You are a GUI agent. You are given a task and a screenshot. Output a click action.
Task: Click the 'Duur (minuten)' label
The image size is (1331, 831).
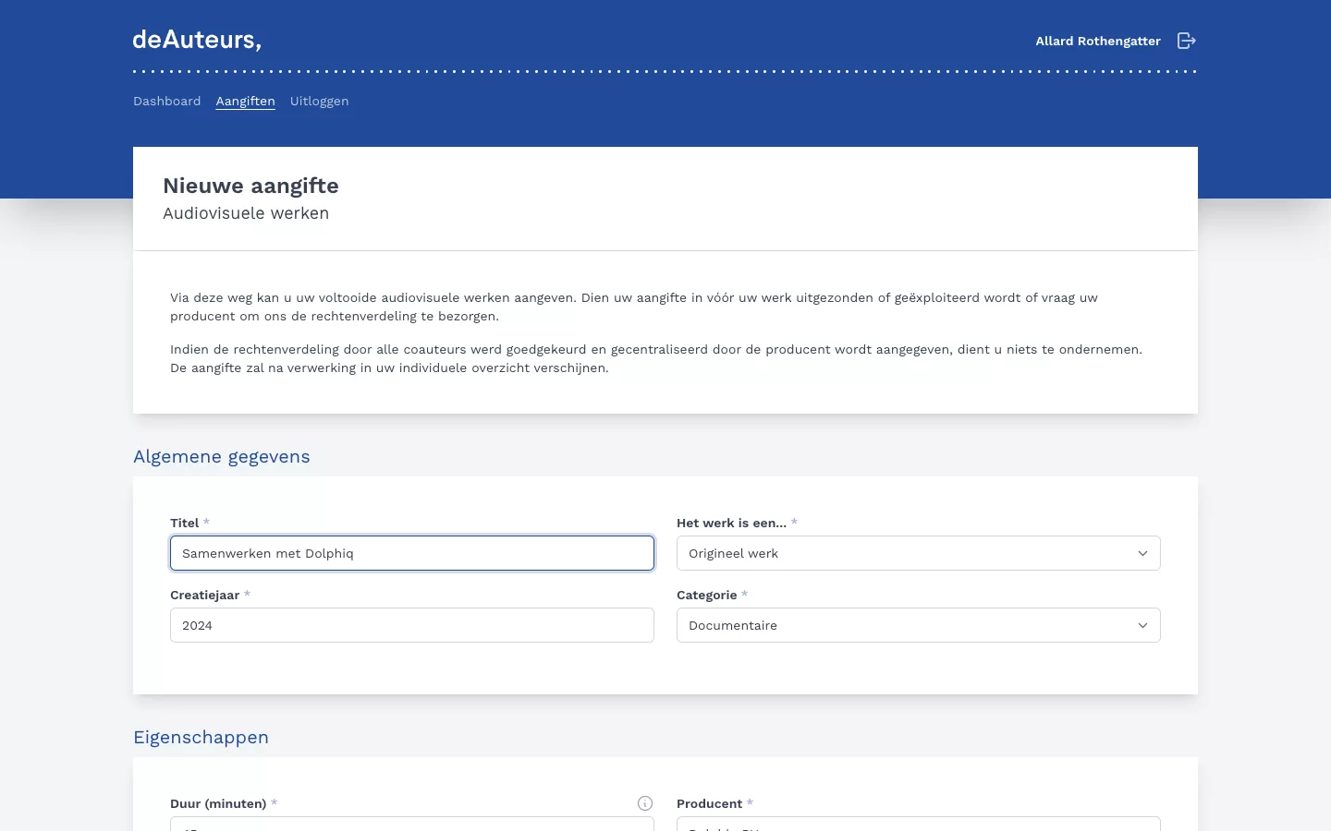click(x=218, y=803)
